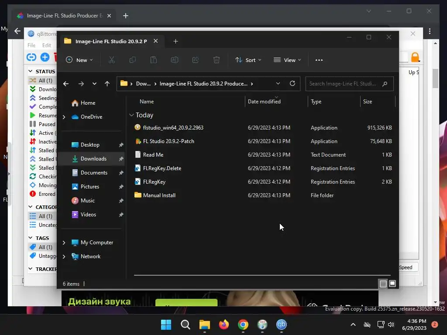Viewport: 447px width, 335px height.
Task: Click qBittorrent Add torrent link icon
Action: pos(31,57)
